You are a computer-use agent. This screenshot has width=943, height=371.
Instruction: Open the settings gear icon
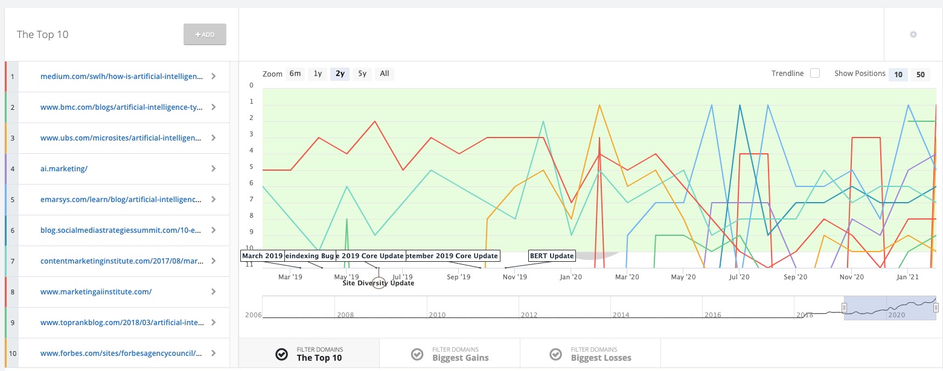tap(913, 34)
